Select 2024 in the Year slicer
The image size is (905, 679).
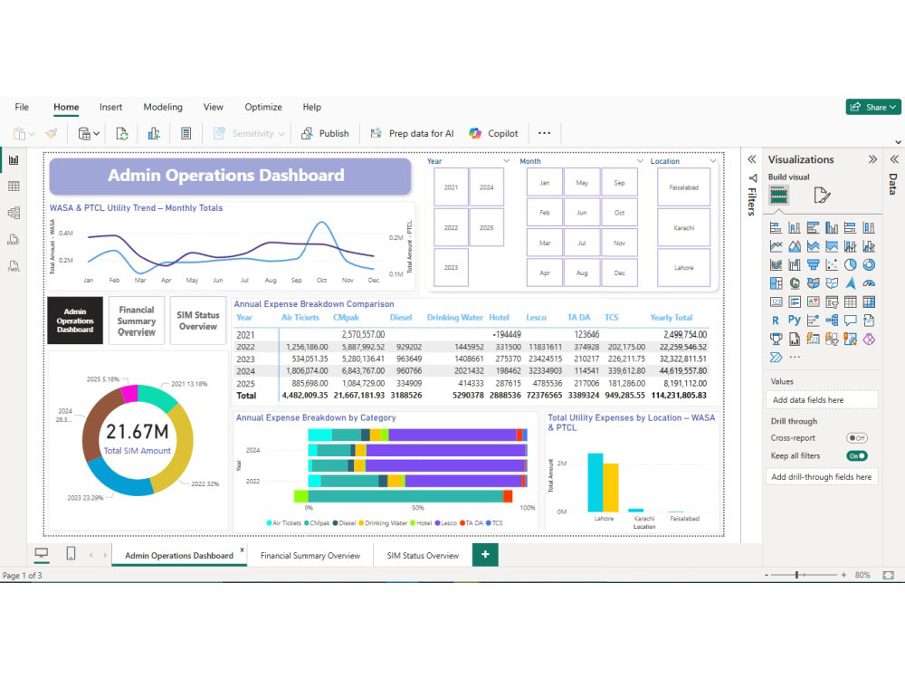[x=487, y=187]
